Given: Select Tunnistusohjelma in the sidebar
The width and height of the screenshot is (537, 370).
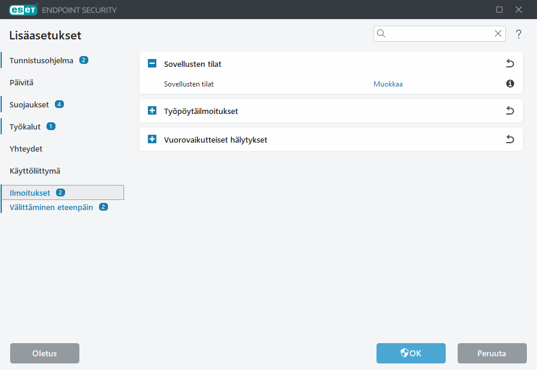Looking at the screenshot, I should click(x=41, y=61).
